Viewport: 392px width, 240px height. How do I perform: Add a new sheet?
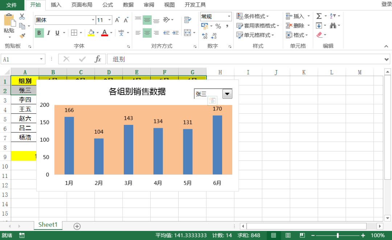point(77,226)
